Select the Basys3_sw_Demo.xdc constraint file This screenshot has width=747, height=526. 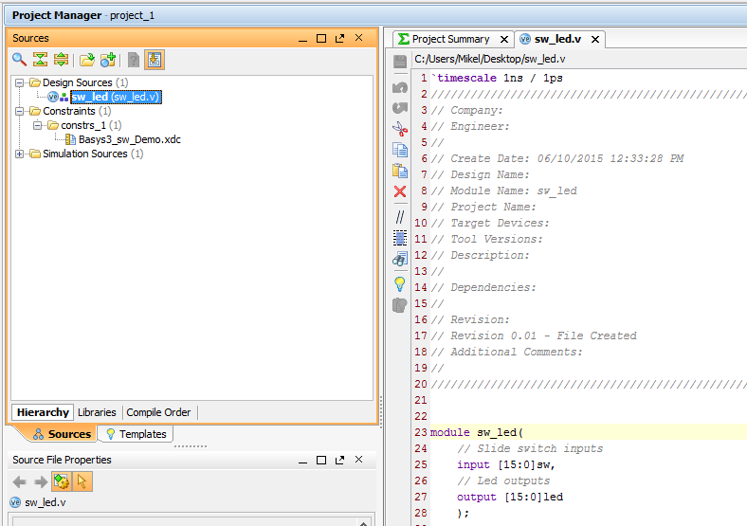pyautogui.click(x=130, y=139)
